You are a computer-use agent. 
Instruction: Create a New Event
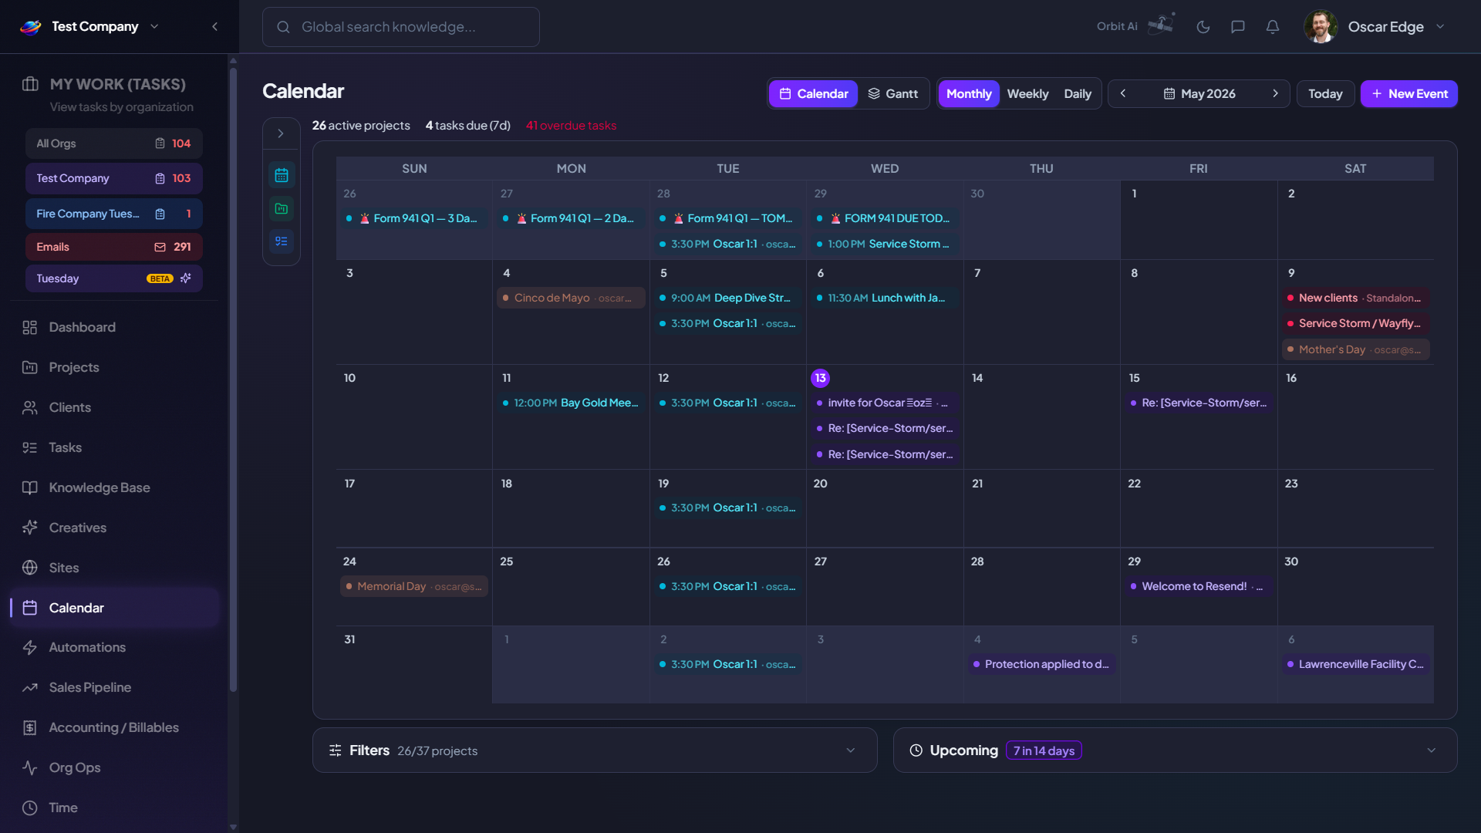[1408, 94]
